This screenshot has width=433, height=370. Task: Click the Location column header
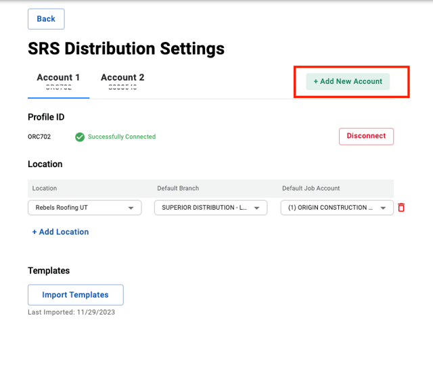pos(45,188)
